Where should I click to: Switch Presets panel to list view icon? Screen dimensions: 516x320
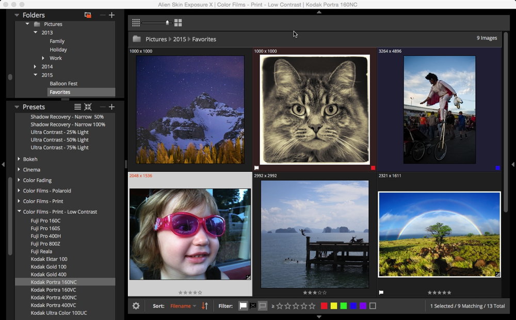[77, 107]
